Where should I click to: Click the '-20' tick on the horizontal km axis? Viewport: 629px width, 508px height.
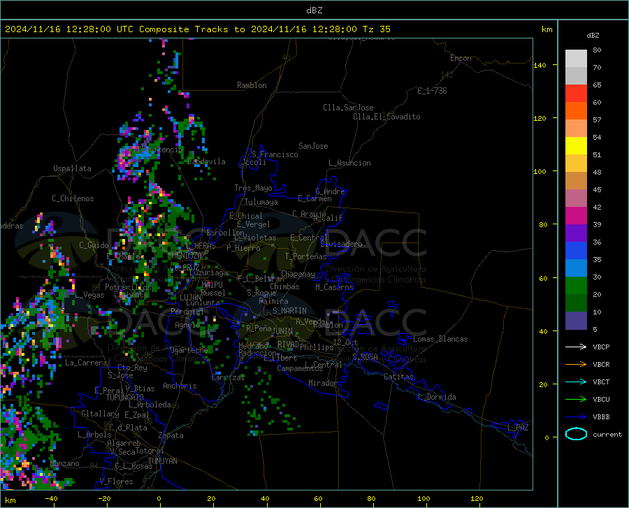pyautogui.click(x=104, y=498)
